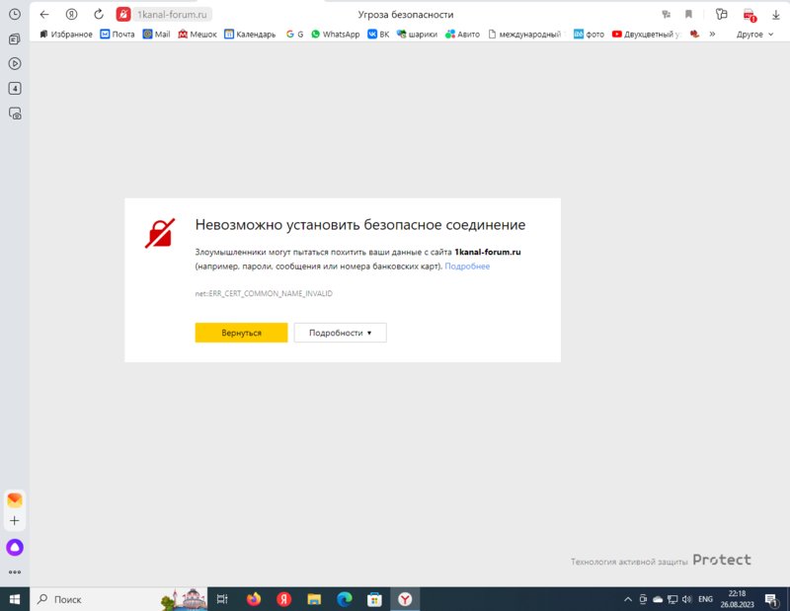Screen dimensions: 790x611
Task: Open the VK bookmark
Action: coord(377,34)
